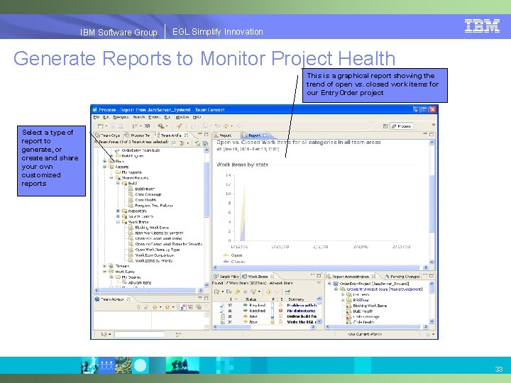Sort by the Summary column header

(300, 299)
